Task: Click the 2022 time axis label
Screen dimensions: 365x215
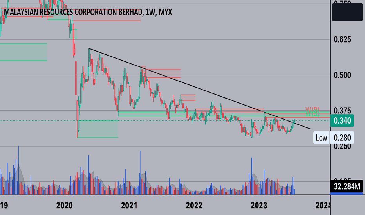Action: coord(194,206)
